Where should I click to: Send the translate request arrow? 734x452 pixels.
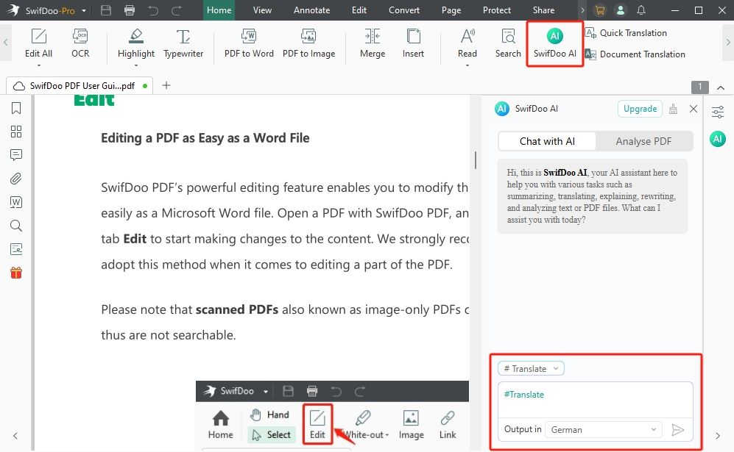click(677, 429)
